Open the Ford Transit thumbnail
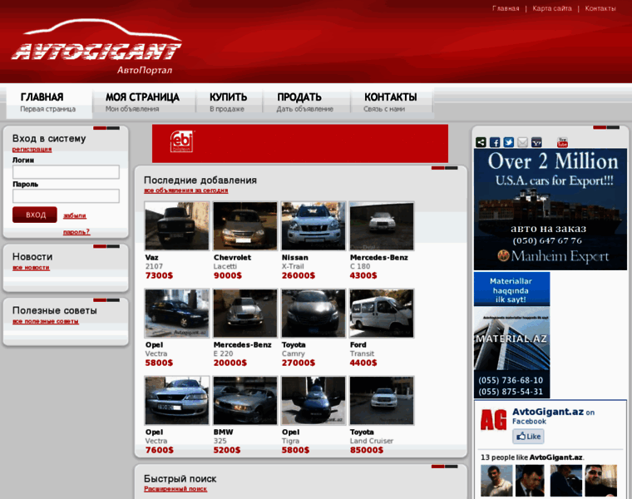The width and height of the screenshot is (632, 499). pos(382,314)
